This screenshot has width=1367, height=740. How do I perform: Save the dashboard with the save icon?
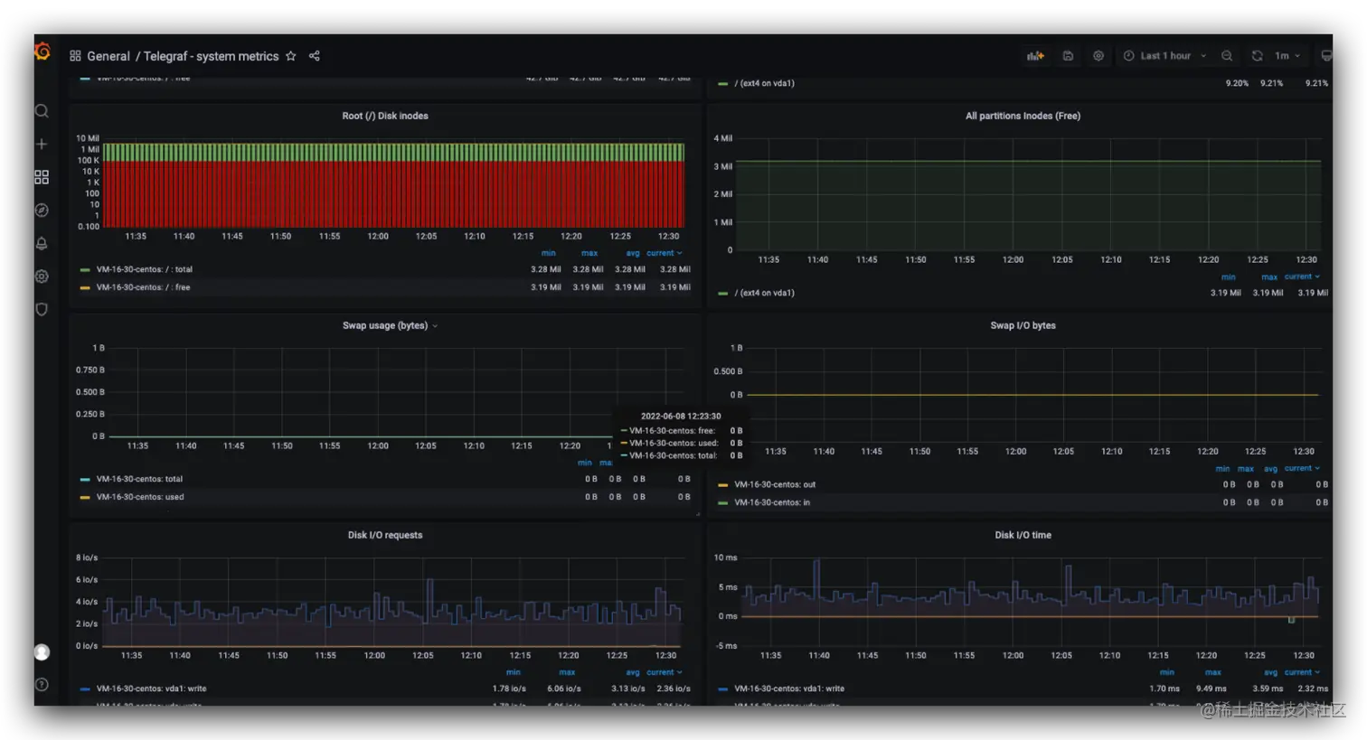[x=1068, y=56]
